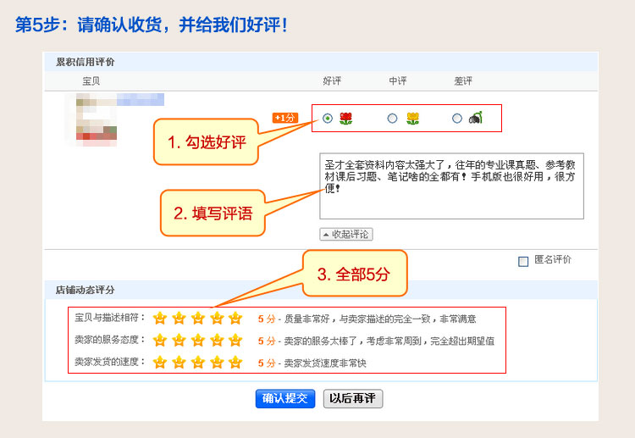Set 卖家发货的速度 to two stars
635x438 pixels.
click(179, 362)
